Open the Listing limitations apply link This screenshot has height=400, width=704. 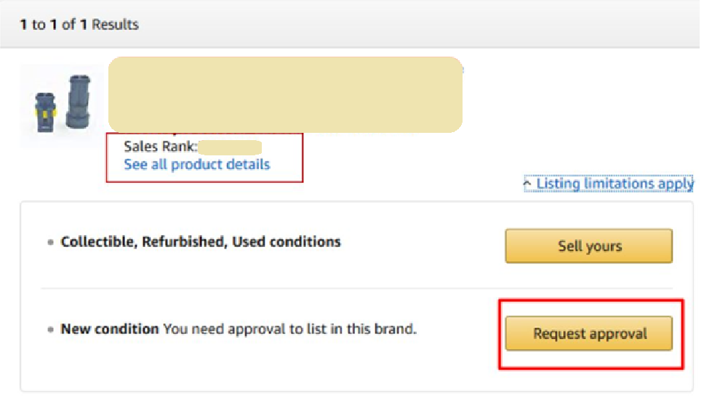[615, 184]
